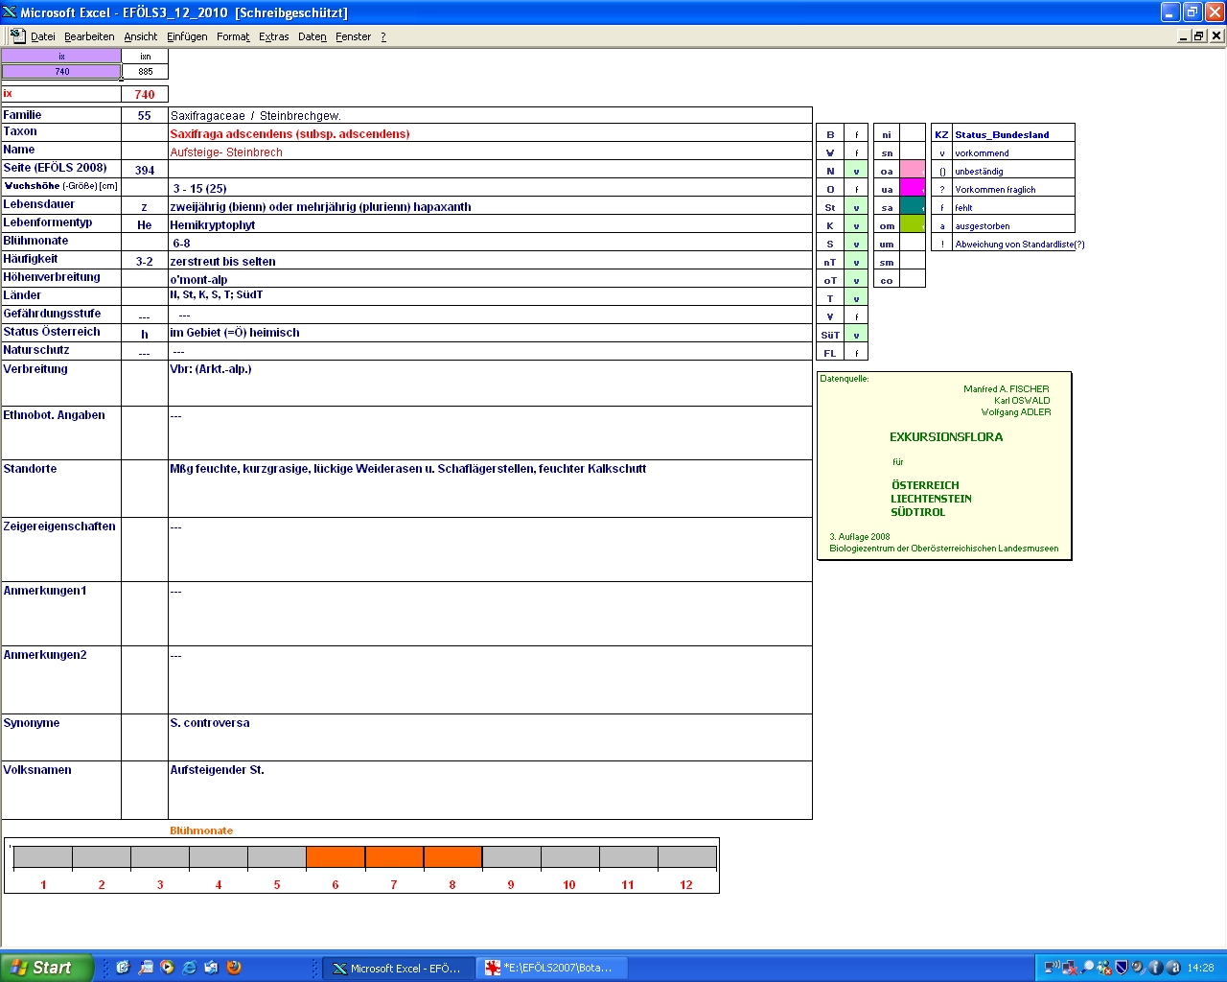Viewport: 1227px width, 982px height.
Task: Select the Verbreitung text 'Vbr: (Arkt.-alp.)'
Action: 211,368
